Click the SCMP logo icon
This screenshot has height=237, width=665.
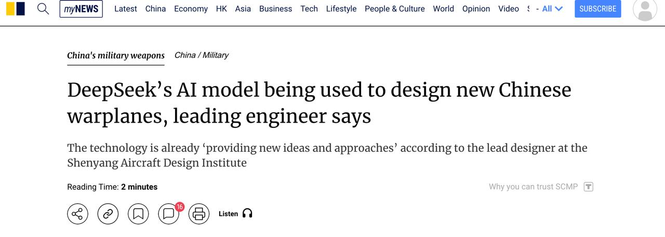16,9
